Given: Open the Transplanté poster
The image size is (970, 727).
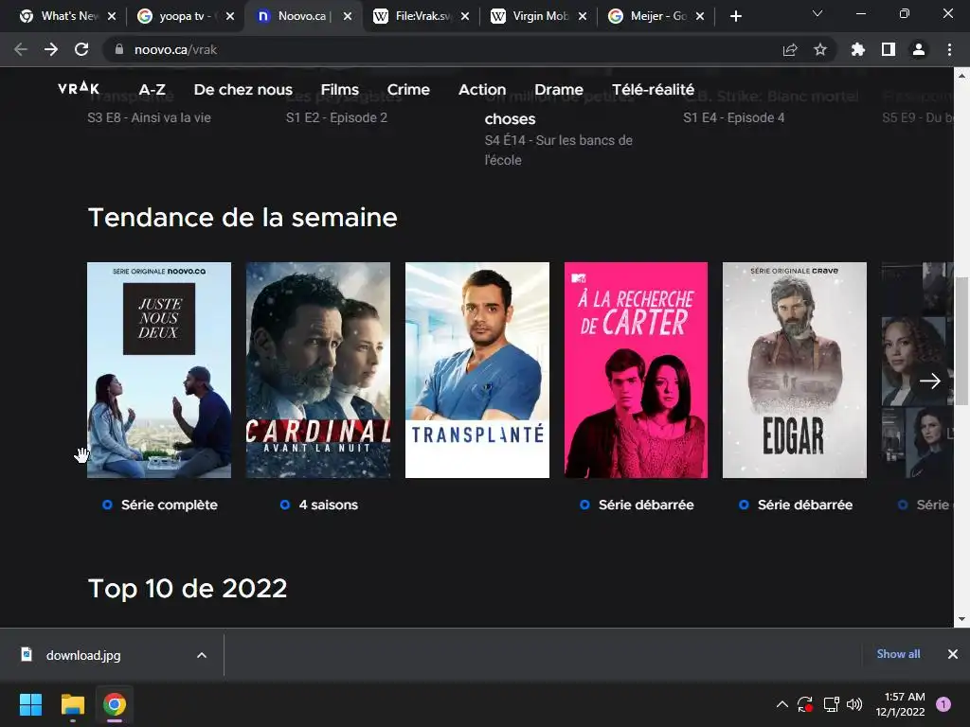Looking at the screenshot, I should tap(477, 370).
